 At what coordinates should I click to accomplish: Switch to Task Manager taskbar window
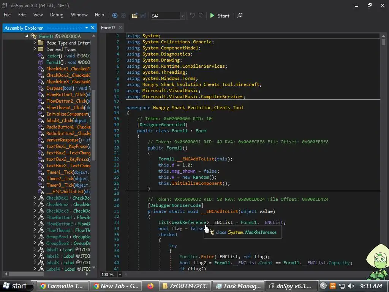(239, 286)
